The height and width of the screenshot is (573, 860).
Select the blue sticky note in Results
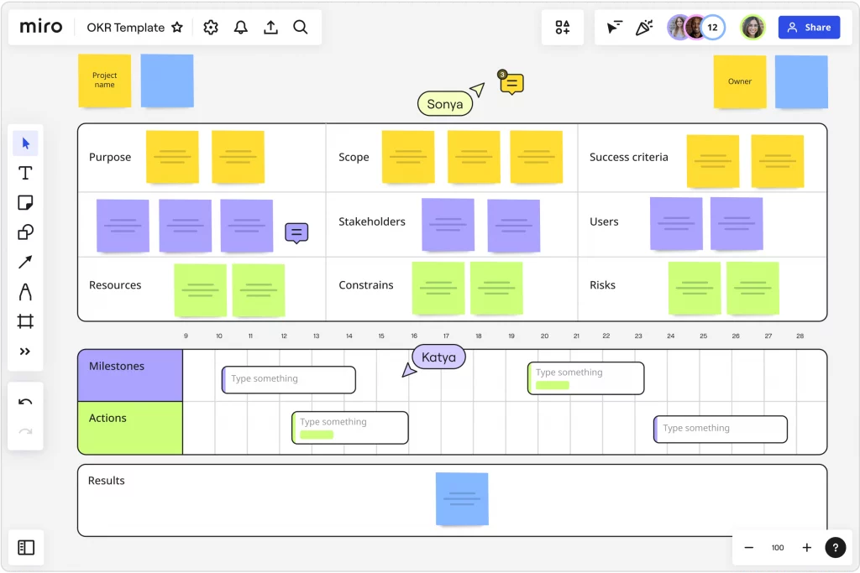(x=462, y=499)
